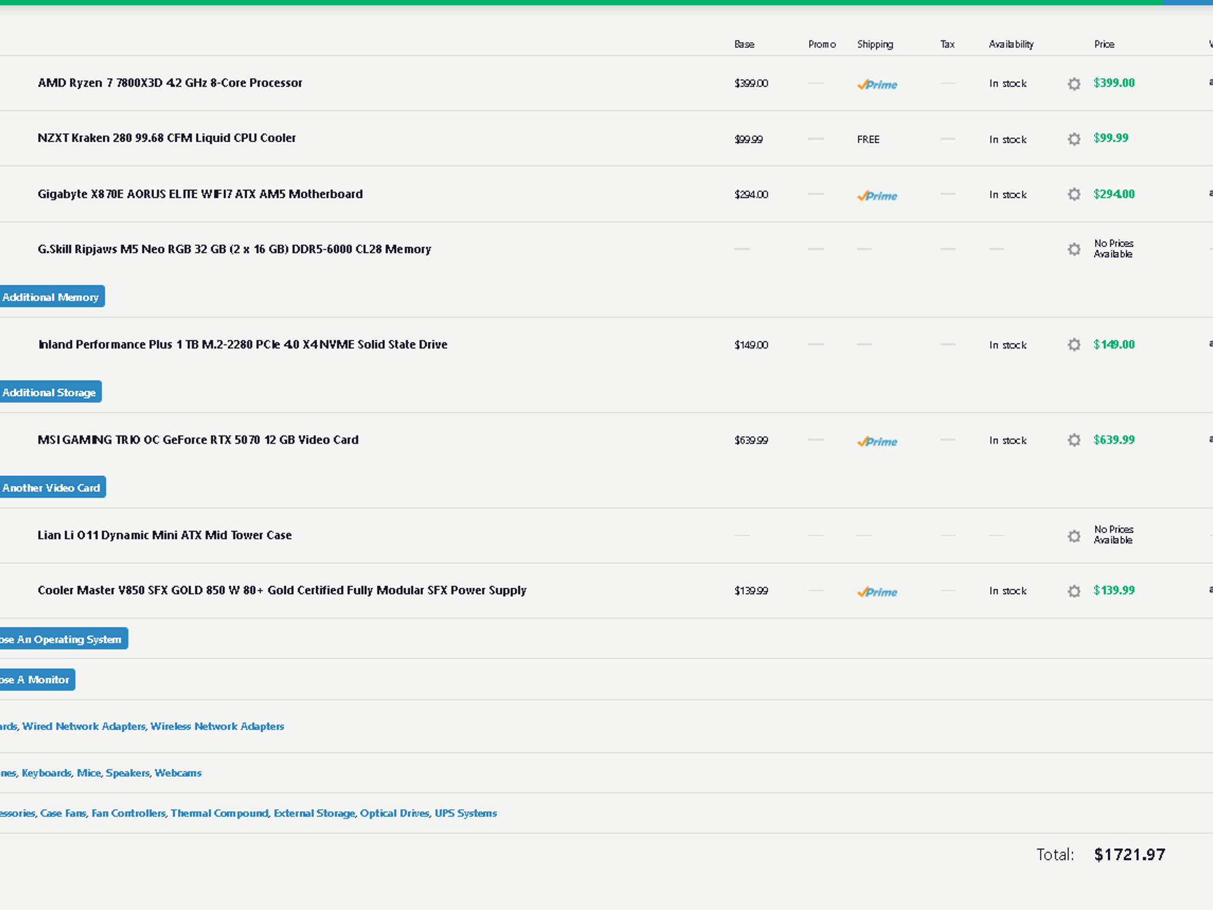This screenshot has height=910, width=1213.
Task: Click the Another Video Card button
Action: pyautogui.click(x=52, y=488)
